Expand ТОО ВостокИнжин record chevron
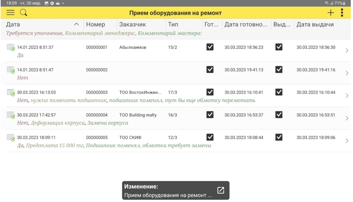 pos(347,96)
